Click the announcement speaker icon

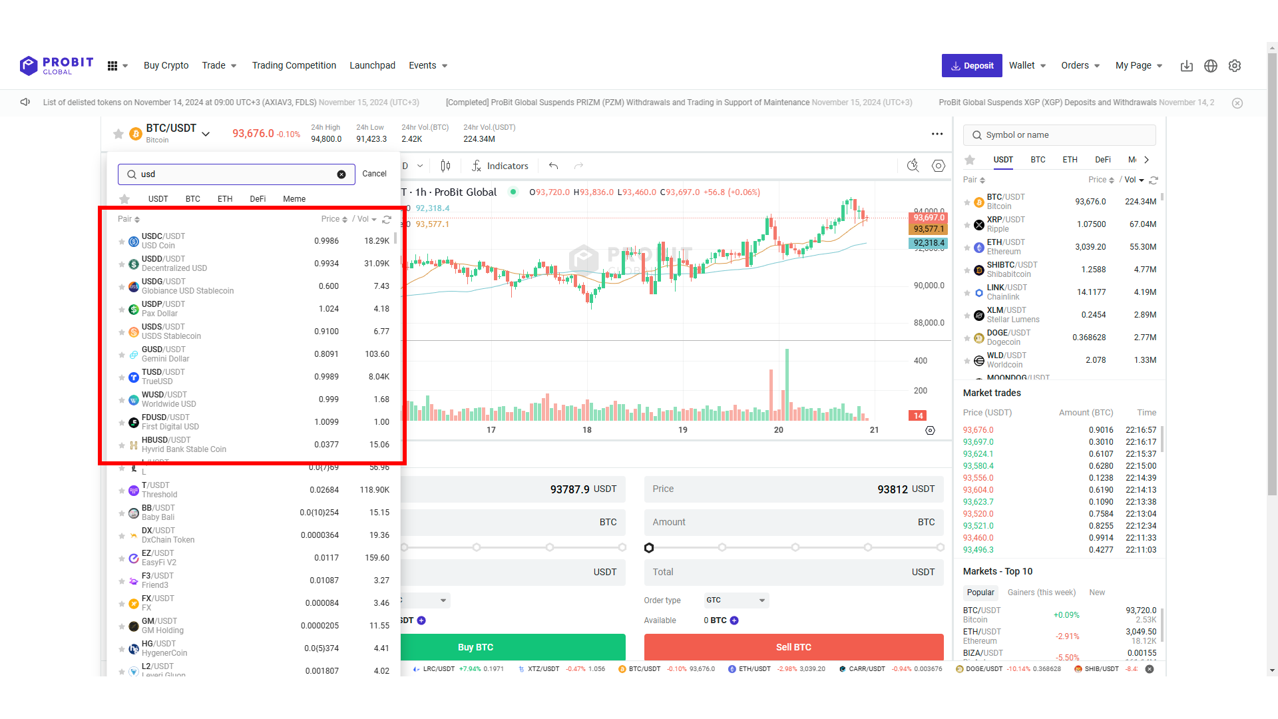click(25, 102)
